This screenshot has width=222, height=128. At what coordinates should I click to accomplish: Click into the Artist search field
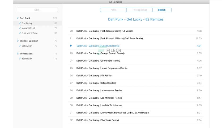click(113, 10)
